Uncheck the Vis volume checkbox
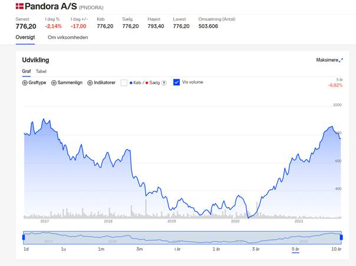 (x=176, y=82)
